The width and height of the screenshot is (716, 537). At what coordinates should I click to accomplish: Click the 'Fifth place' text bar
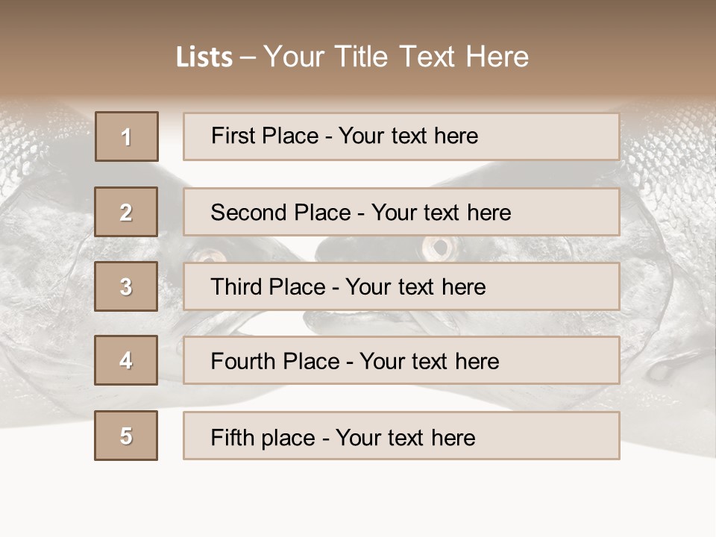(x=401, y=436)
